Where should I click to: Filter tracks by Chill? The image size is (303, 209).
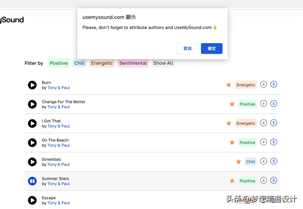[79, 63]
